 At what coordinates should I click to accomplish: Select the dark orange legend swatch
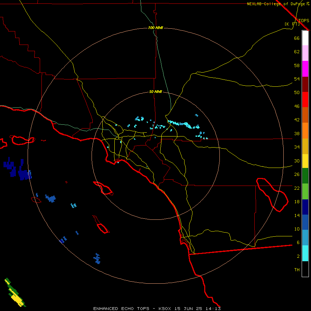tap(305, 115)
